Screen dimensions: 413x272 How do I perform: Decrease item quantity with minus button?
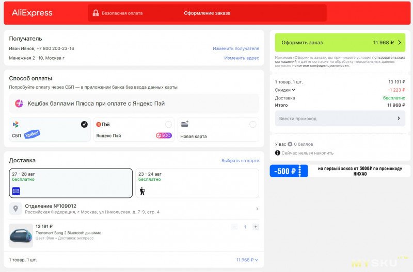(234, 227)
